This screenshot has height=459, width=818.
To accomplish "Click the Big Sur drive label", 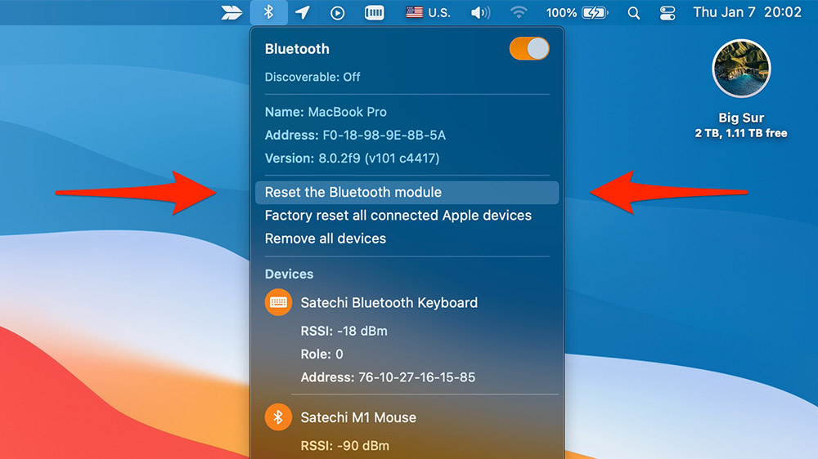I will [741, 118].
